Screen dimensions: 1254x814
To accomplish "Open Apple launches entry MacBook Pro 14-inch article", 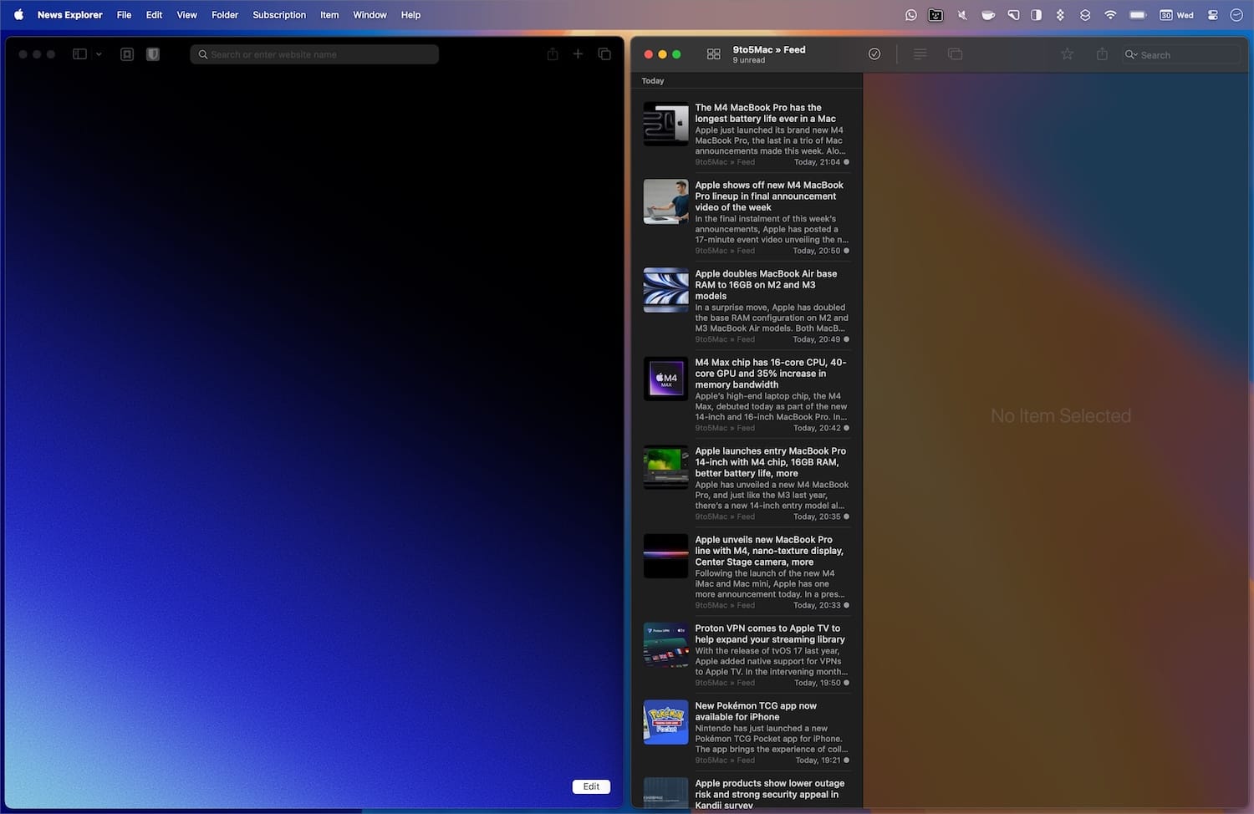I will (747, 483).
